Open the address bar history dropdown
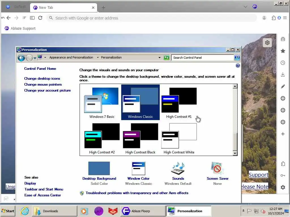This screenshot has height=217, width=290. click(x=159, y=58)
